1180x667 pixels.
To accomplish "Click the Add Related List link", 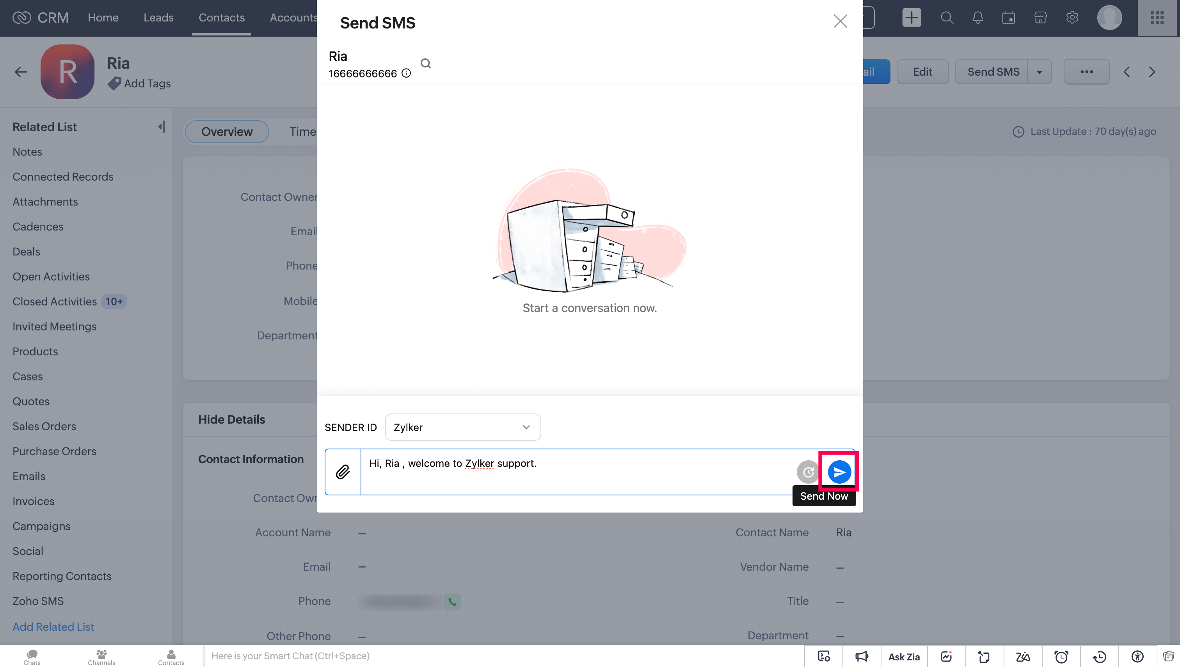I will tap(53, 627).
